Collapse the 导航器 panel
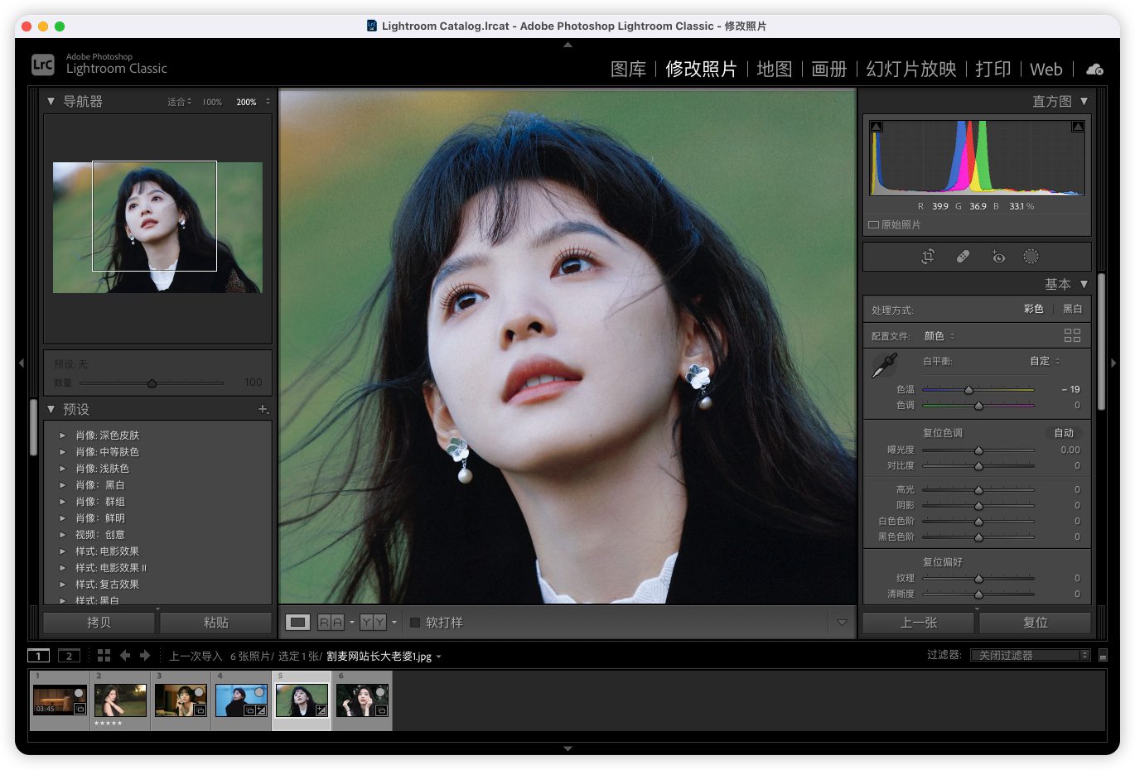 pos(51,102)
